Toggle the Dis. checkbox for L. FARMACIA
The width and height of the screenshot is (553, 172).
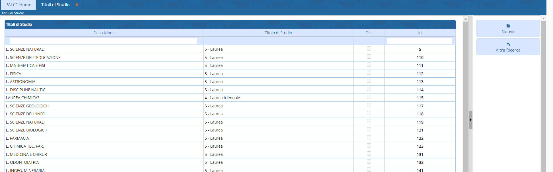(369, 137)
